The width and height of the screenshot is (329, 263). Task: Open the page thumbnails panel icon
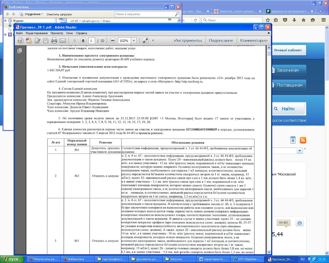click(x=20, y=51)
